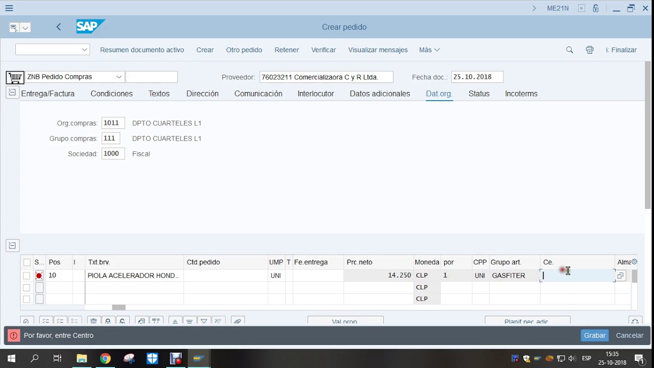Click the Retener button
The width and height of the screenshot is (654, 368).
click(x=287, y=50)
